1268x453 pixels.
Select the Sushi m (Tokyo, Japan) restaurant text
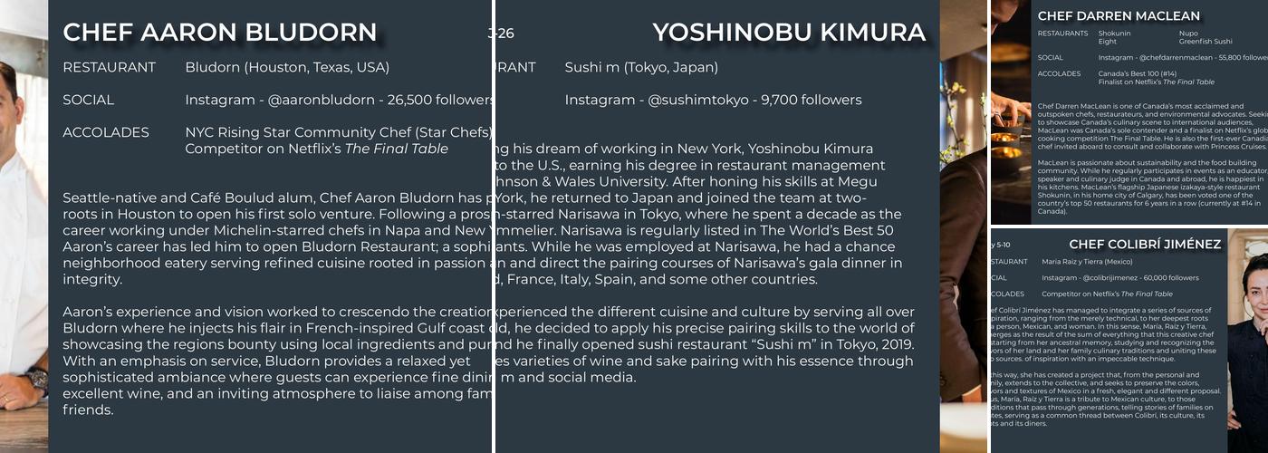[x=641, y=67]
